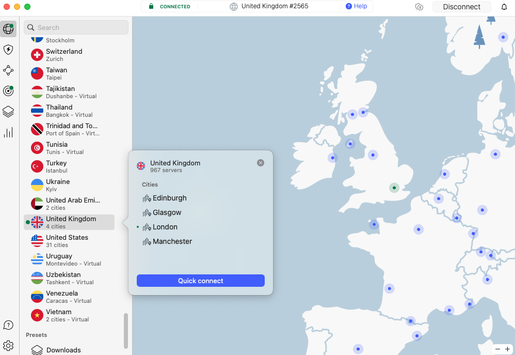Select Ukraine Kyiv row
The width and height of the screenshot is (515, 355).
(x=69, y=185)
